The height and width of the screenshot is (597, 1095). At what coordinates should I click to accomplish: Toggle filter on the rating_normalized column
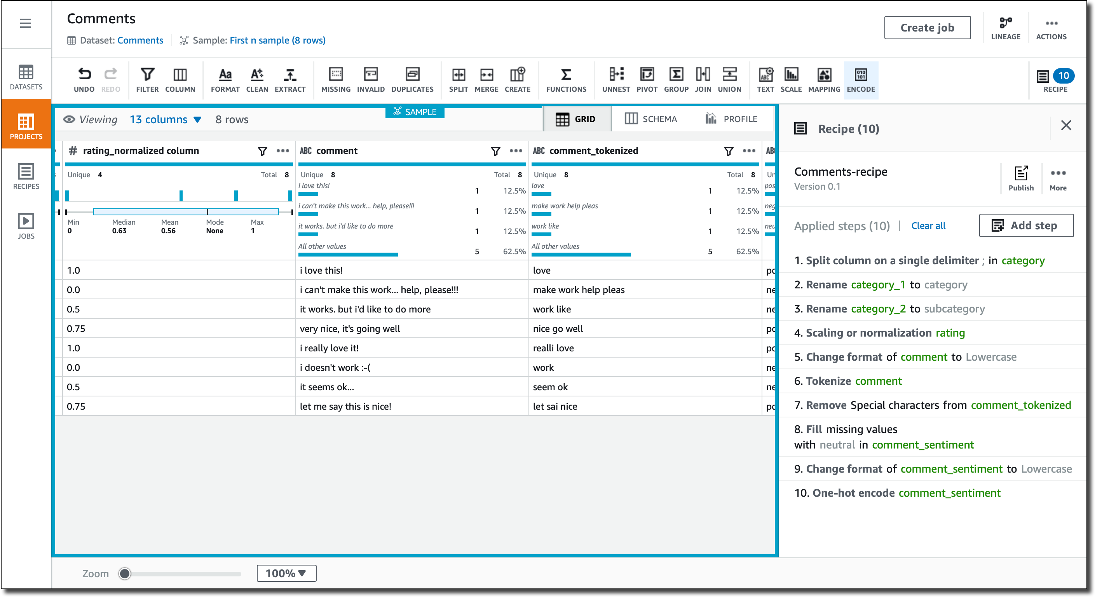(x=262, y=151)
